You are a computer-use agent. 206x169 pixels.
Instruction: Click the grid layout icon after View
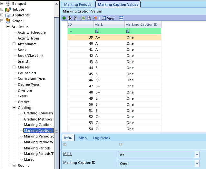point(121,18)
